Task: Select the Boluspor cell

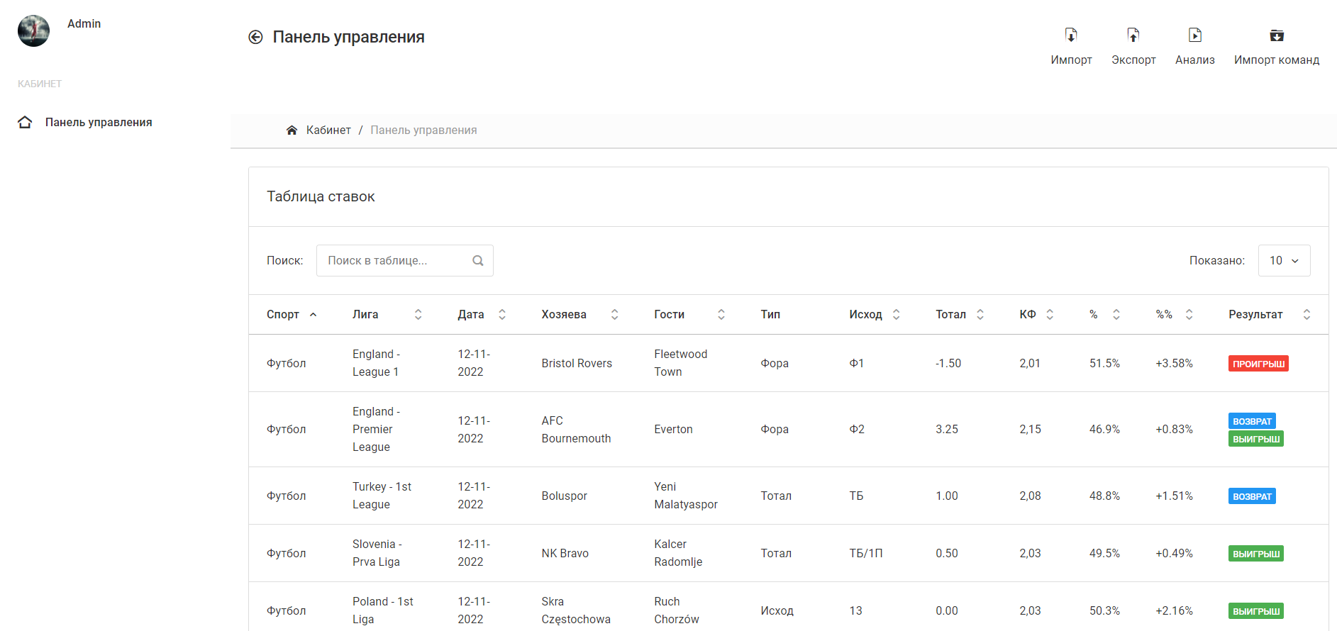Action: (x=565, y=496)
